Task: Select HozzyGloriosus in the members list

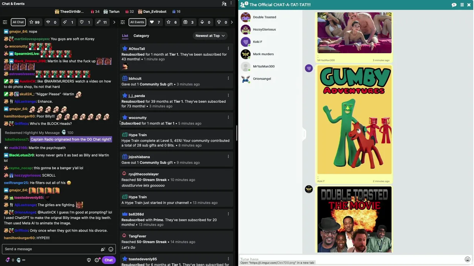Action: tap(264, 29)
